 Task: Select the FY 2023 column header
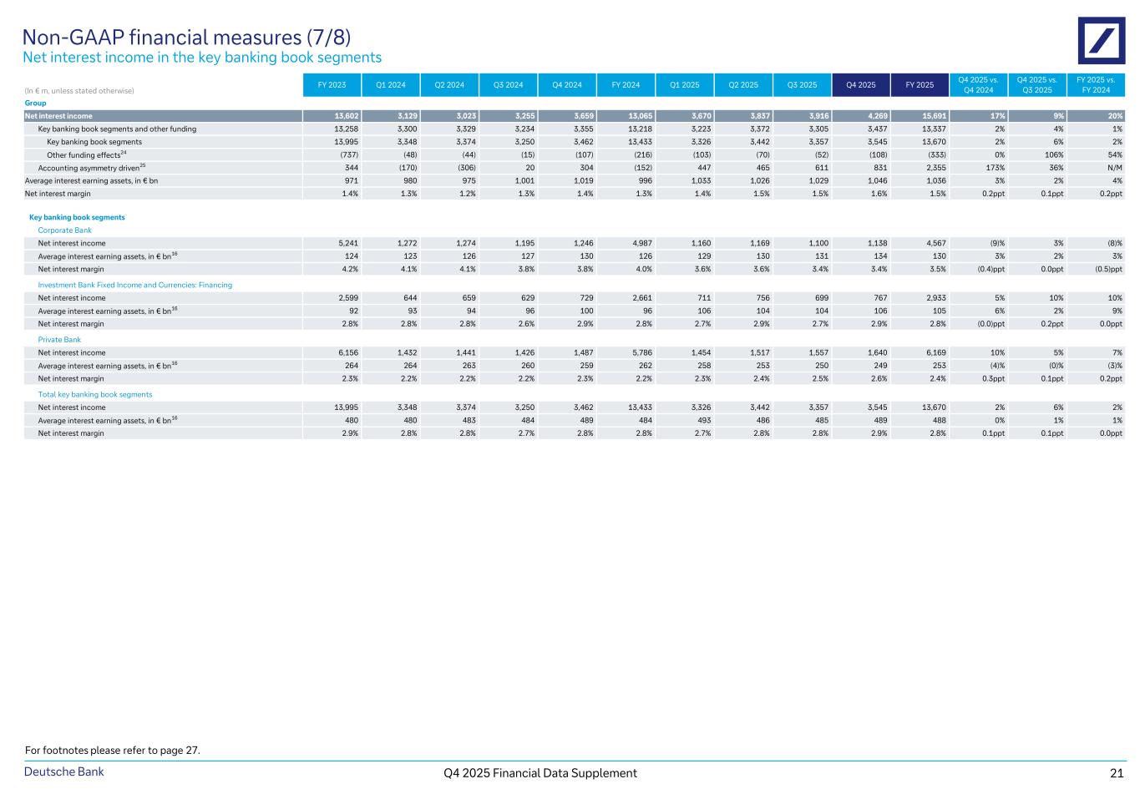click(332, 84)
